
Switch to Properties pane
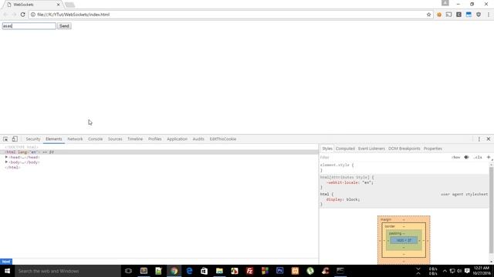[x=432, y=149]
